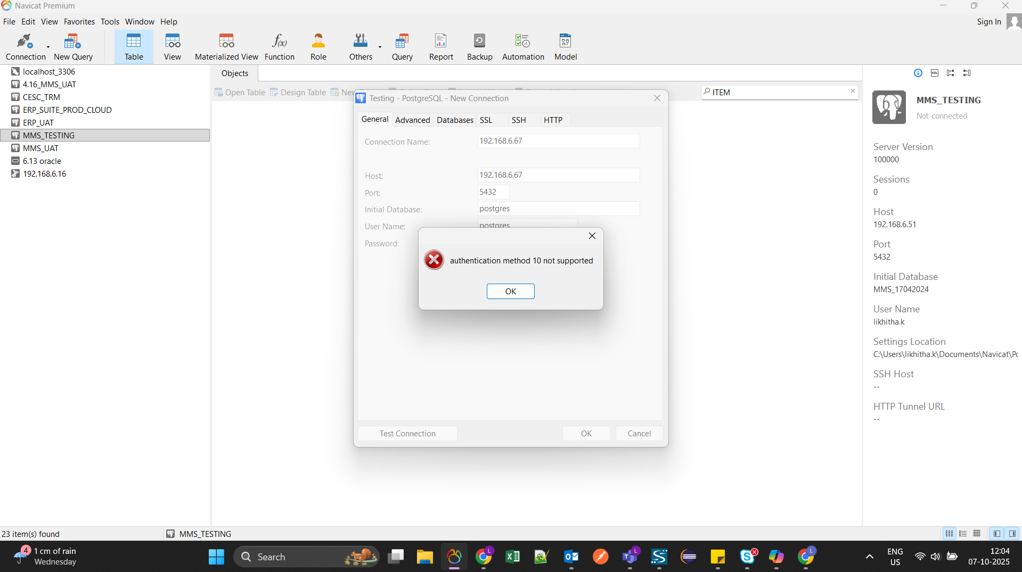The width and height of the screenshot is (1022, 572).
Task: Expand the Connection dropdown arrow
Action: (x=48, y=47)
